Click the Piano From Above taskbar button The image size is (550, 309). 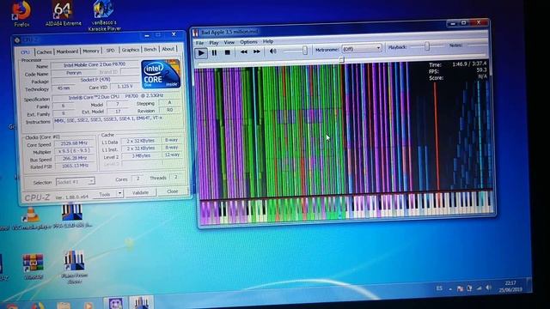coord(141,303)
